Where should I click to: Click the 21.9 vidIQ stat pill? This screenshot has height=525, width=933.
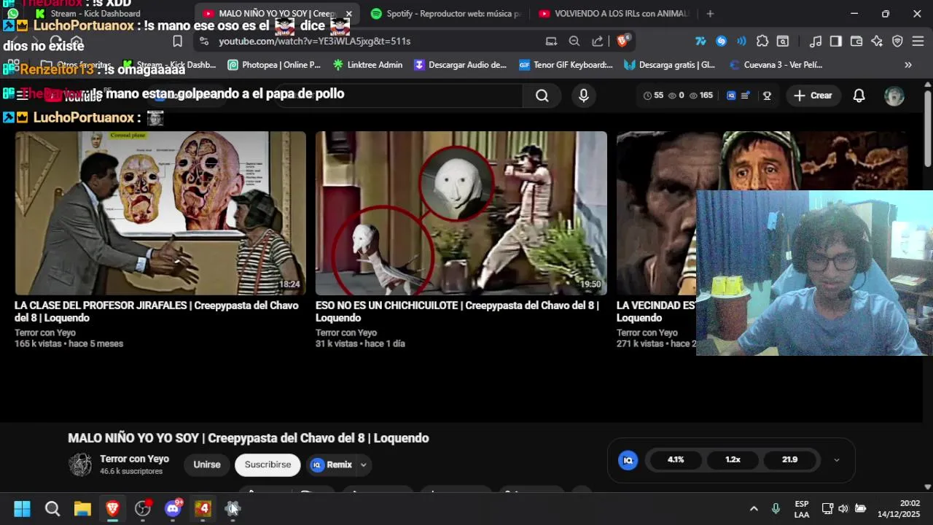790,460
